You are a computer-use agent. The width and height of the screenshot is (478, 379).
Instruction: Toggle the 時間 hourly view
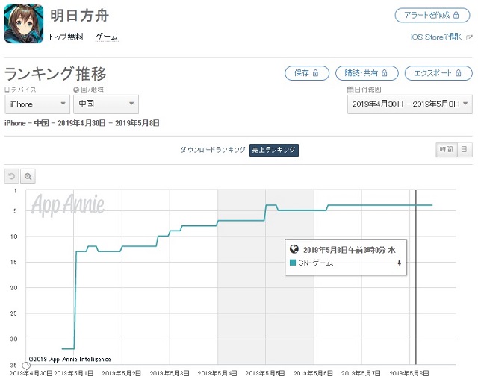(447, 149)
